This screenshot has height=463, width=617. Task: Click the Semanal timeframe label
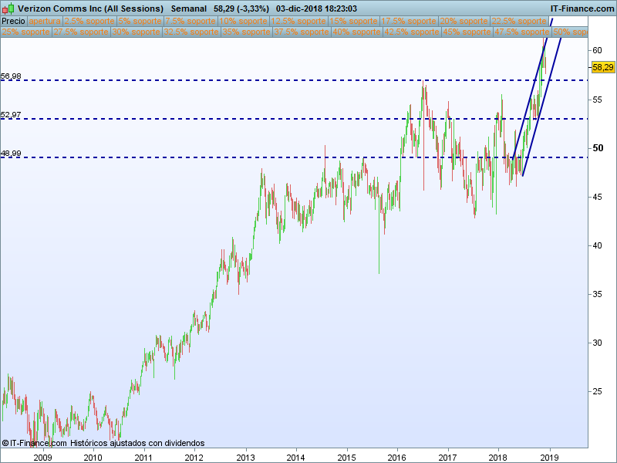coord(188,8)
